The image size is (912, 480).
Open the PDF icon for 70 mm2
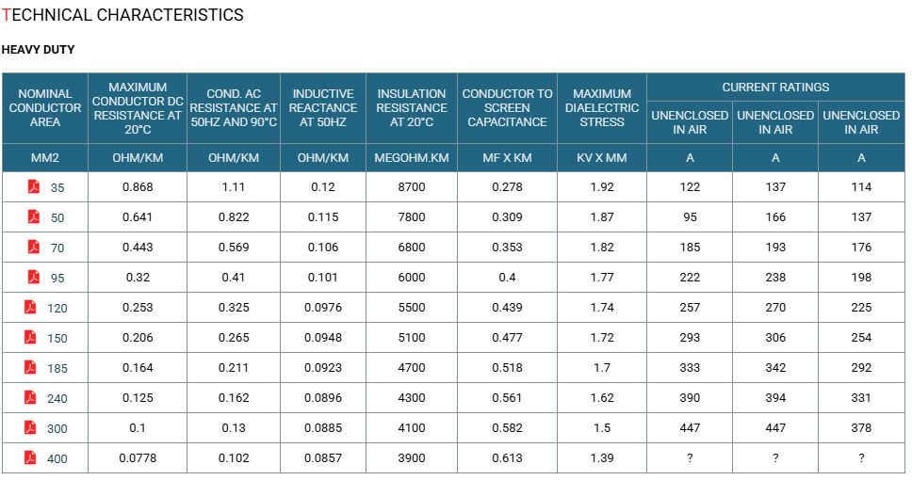[34, 247]
